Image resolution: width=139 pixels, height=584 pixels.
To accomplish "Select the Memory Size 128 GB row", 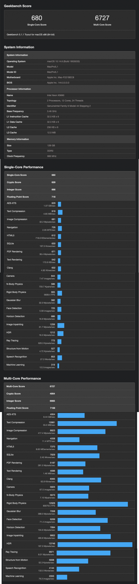I will click(x=70, y=145).
